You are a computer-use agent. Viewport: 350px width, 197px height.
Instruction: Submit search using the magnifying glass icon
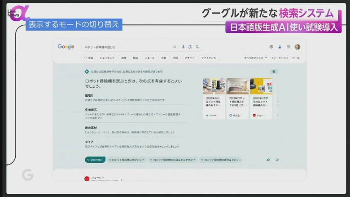pyautogui.click(x=197, y=47)
